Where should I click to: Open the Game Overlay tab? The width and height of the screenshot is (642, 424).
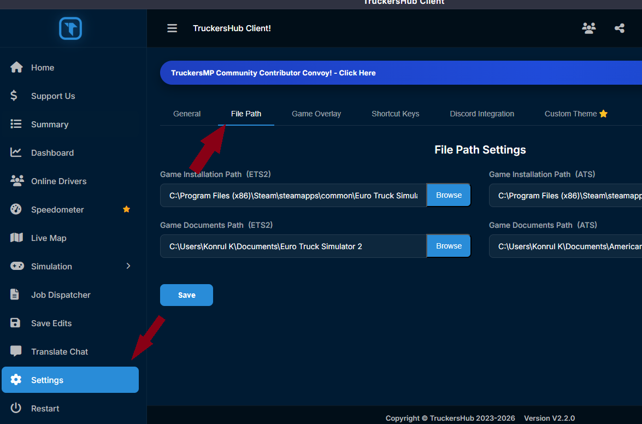pyautogui.click(x=316, y=114)
